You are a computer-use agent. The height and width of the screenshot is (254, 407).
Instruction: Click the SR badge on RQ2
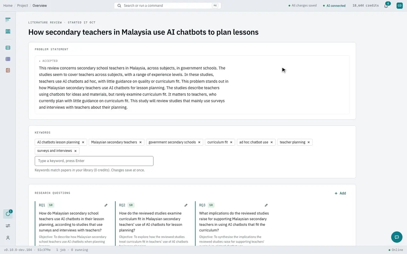131,205
